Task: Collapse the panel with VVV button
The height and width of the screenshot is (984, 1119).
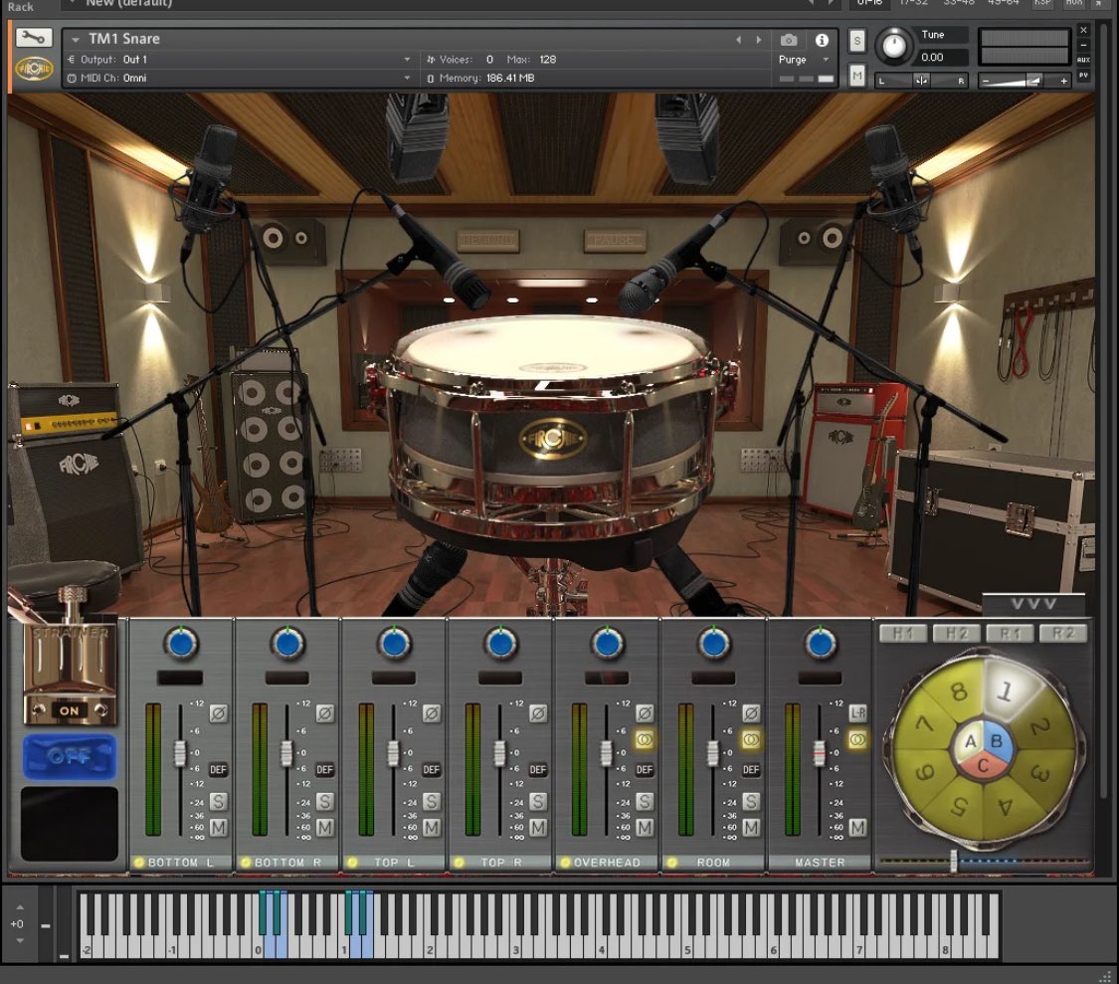Action: click(x=1033, y=603)
